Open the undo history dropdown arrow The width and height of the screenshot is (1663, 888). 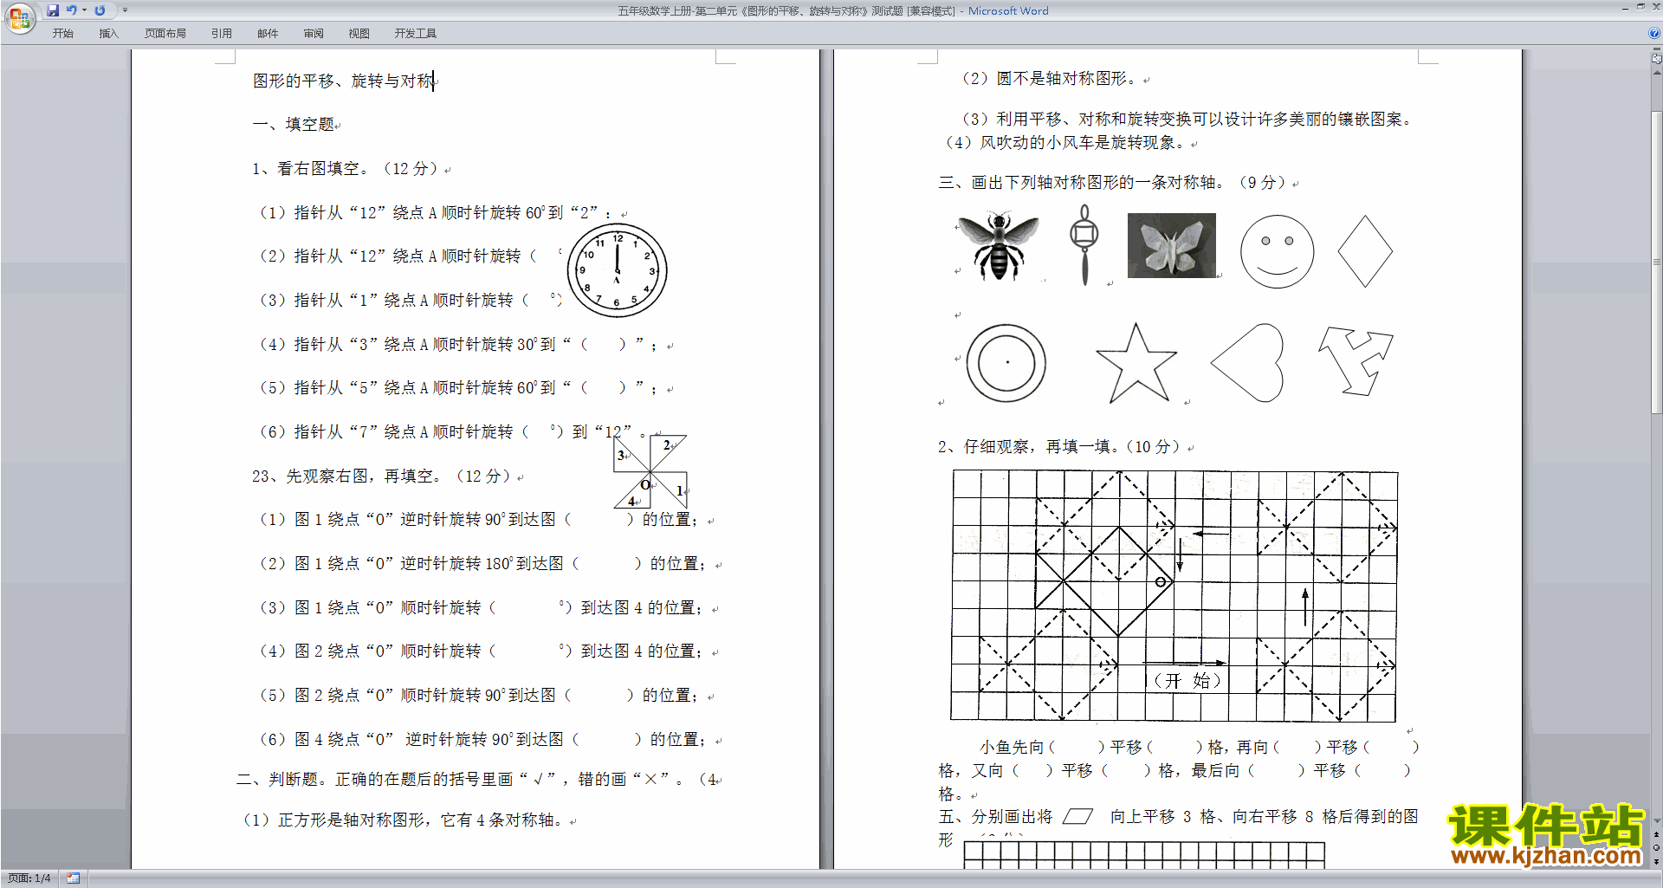(x=84, y=10)
